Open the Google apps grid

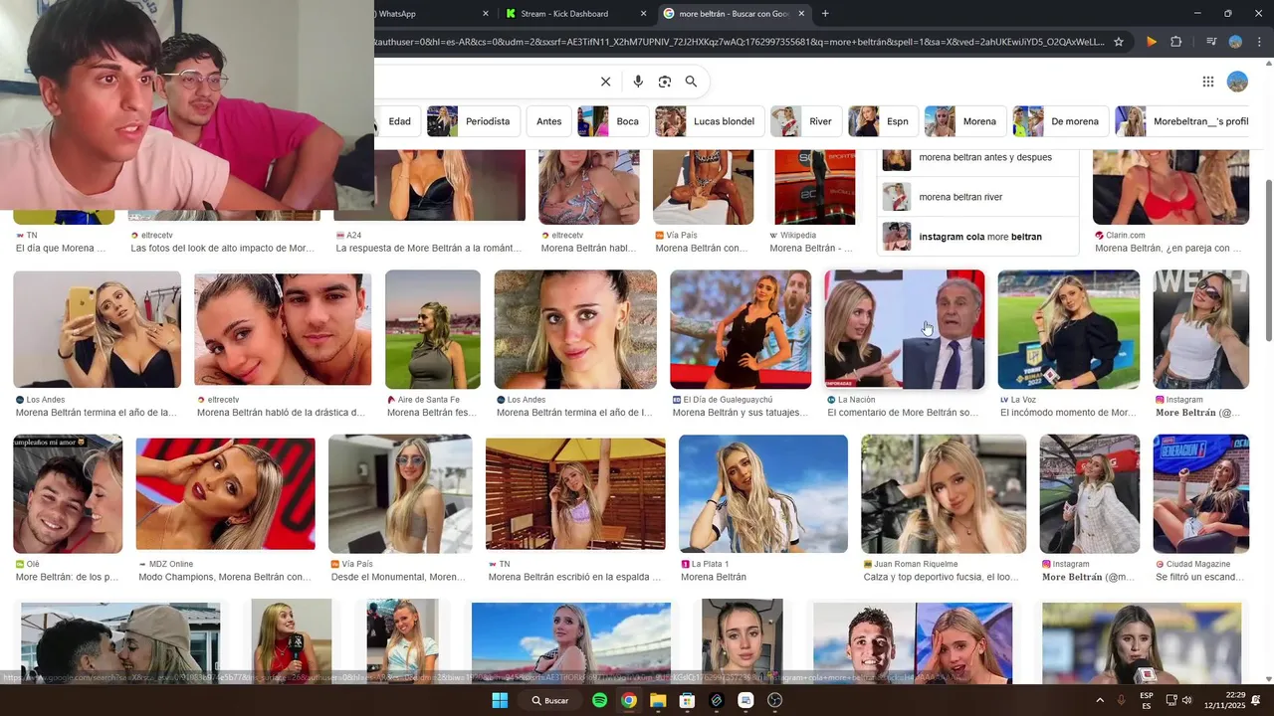[1207, 82]
